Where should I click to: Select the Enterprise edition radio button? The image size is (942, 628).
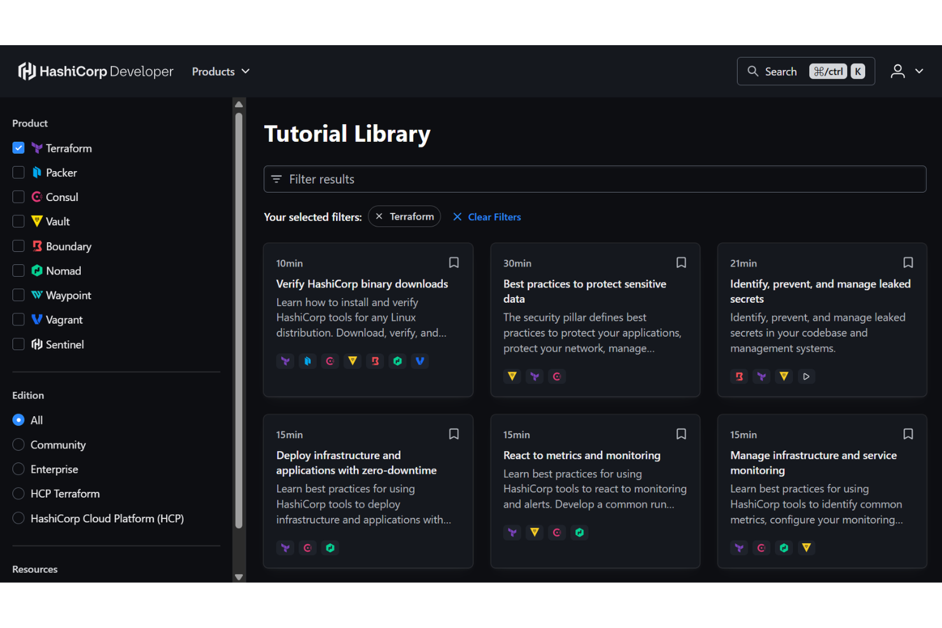pyautogui.click(x=18, y=469)
